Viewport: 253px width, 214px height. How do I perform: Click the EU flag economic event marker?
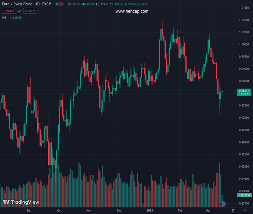223,204
